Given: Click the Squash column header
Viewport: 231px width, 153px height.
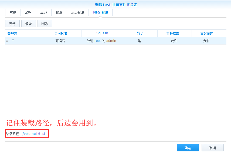Looking at the screenshot, I should point(102,33).
